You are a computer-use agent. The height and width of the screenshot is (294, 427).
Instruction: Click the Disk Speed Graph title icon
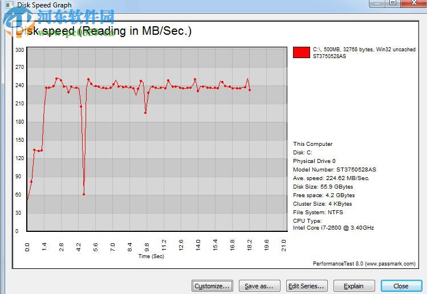click(9, 5)
